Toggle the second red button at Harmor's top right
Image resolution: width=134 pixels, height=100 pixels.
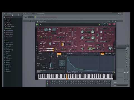[114, 24]
